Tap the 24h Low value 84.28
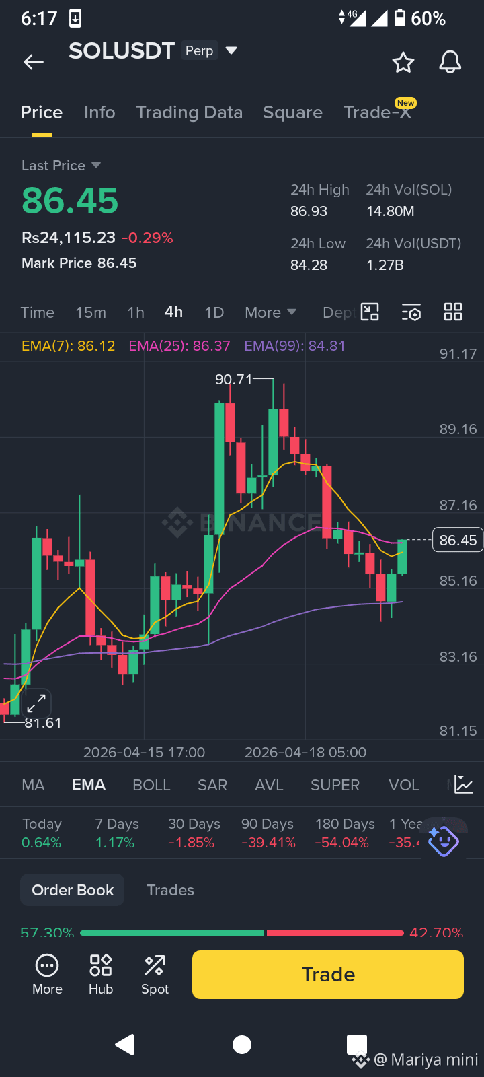Image resolution: width=484 pixels, height=1077 pixels. 309,265
